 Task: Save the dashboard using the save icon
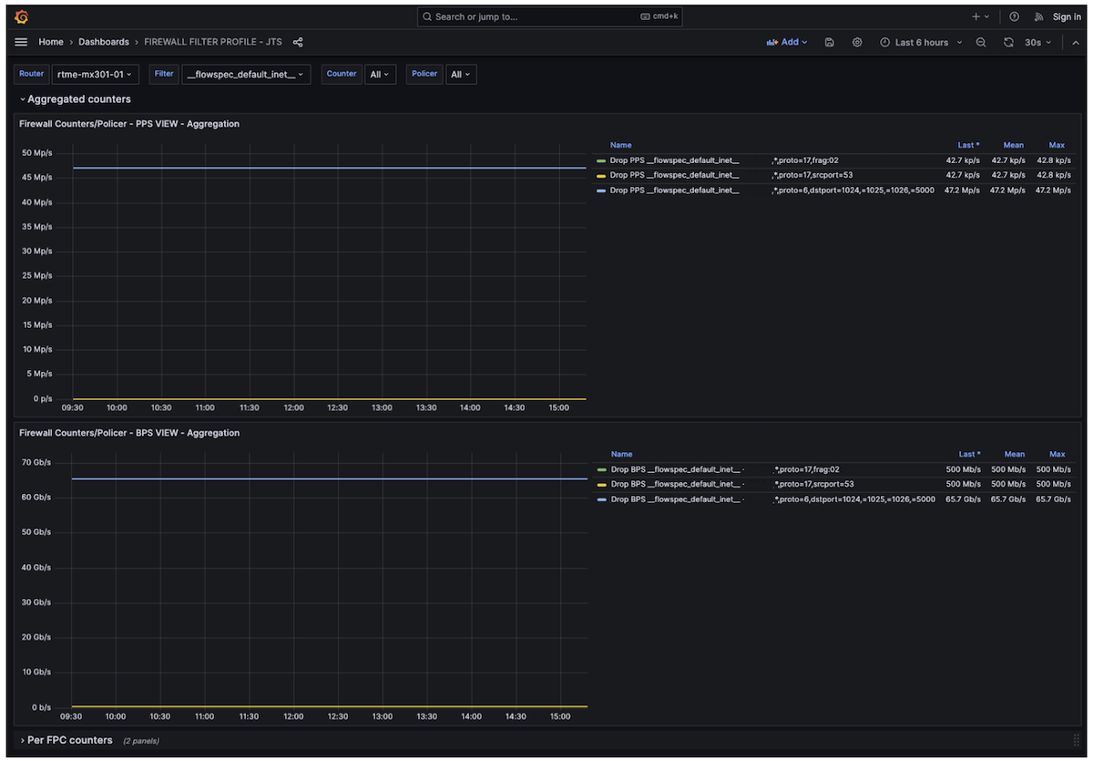tap(829, 42)
